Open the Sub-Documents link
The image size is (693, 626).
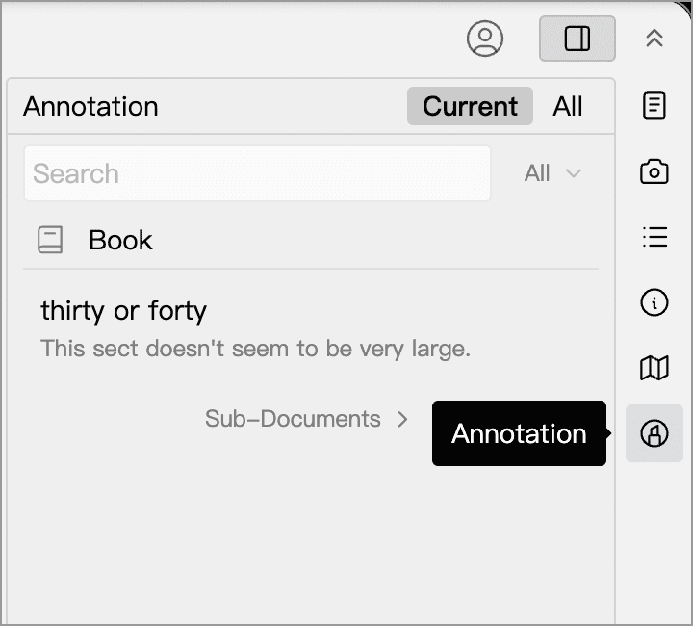tap(293, 419)
